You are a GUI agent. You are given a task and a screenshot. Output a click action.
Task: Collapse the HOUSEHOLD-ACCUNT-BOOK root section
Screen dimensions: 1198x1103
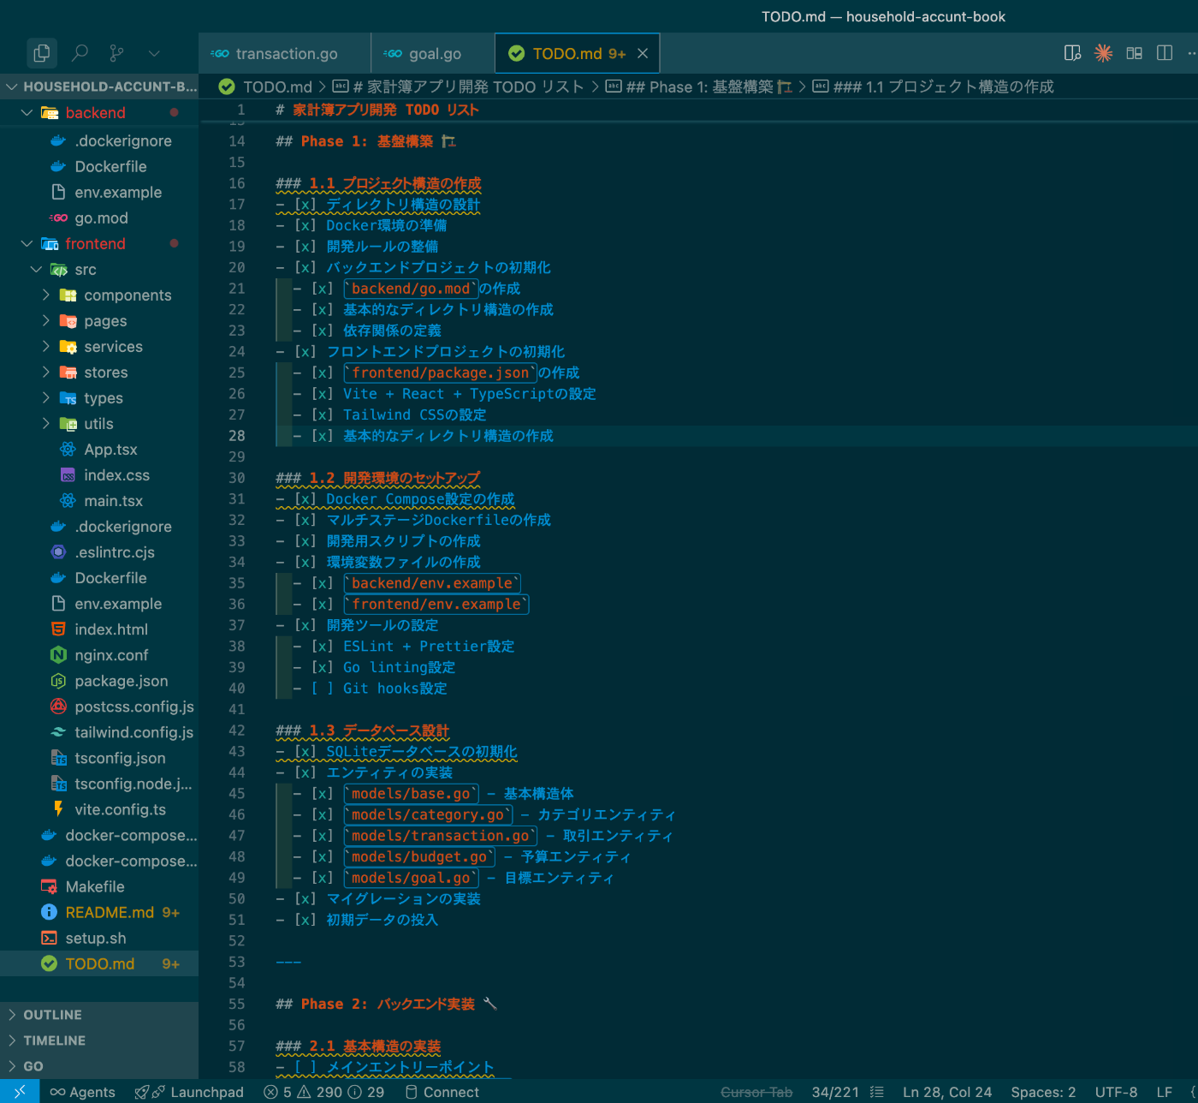[x=99, y=86]
